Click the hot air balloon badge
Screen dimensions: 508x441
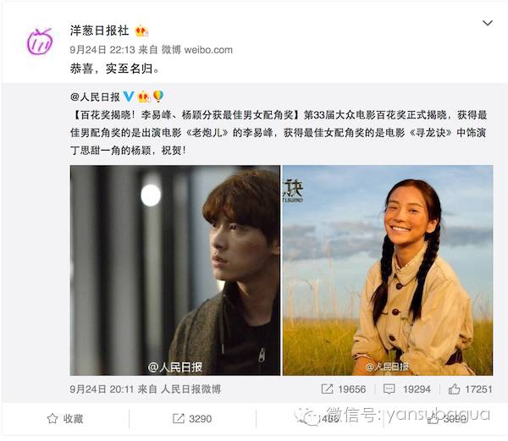click(158, 96)
